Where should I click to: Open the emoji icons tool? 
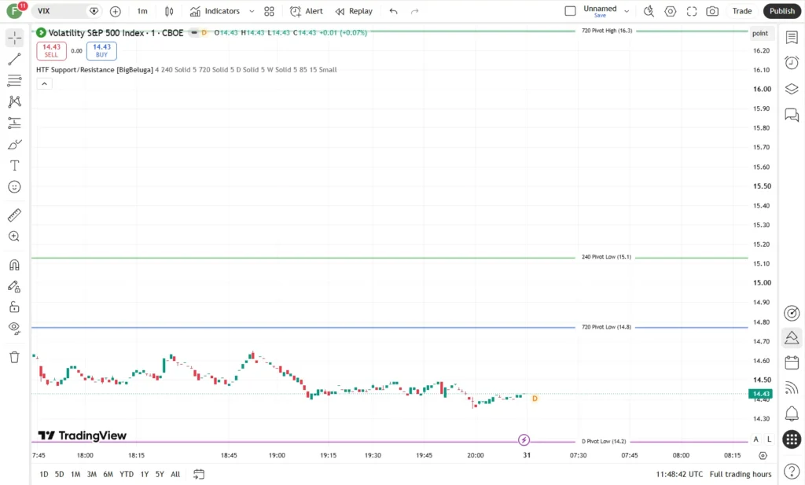(14, 187)
